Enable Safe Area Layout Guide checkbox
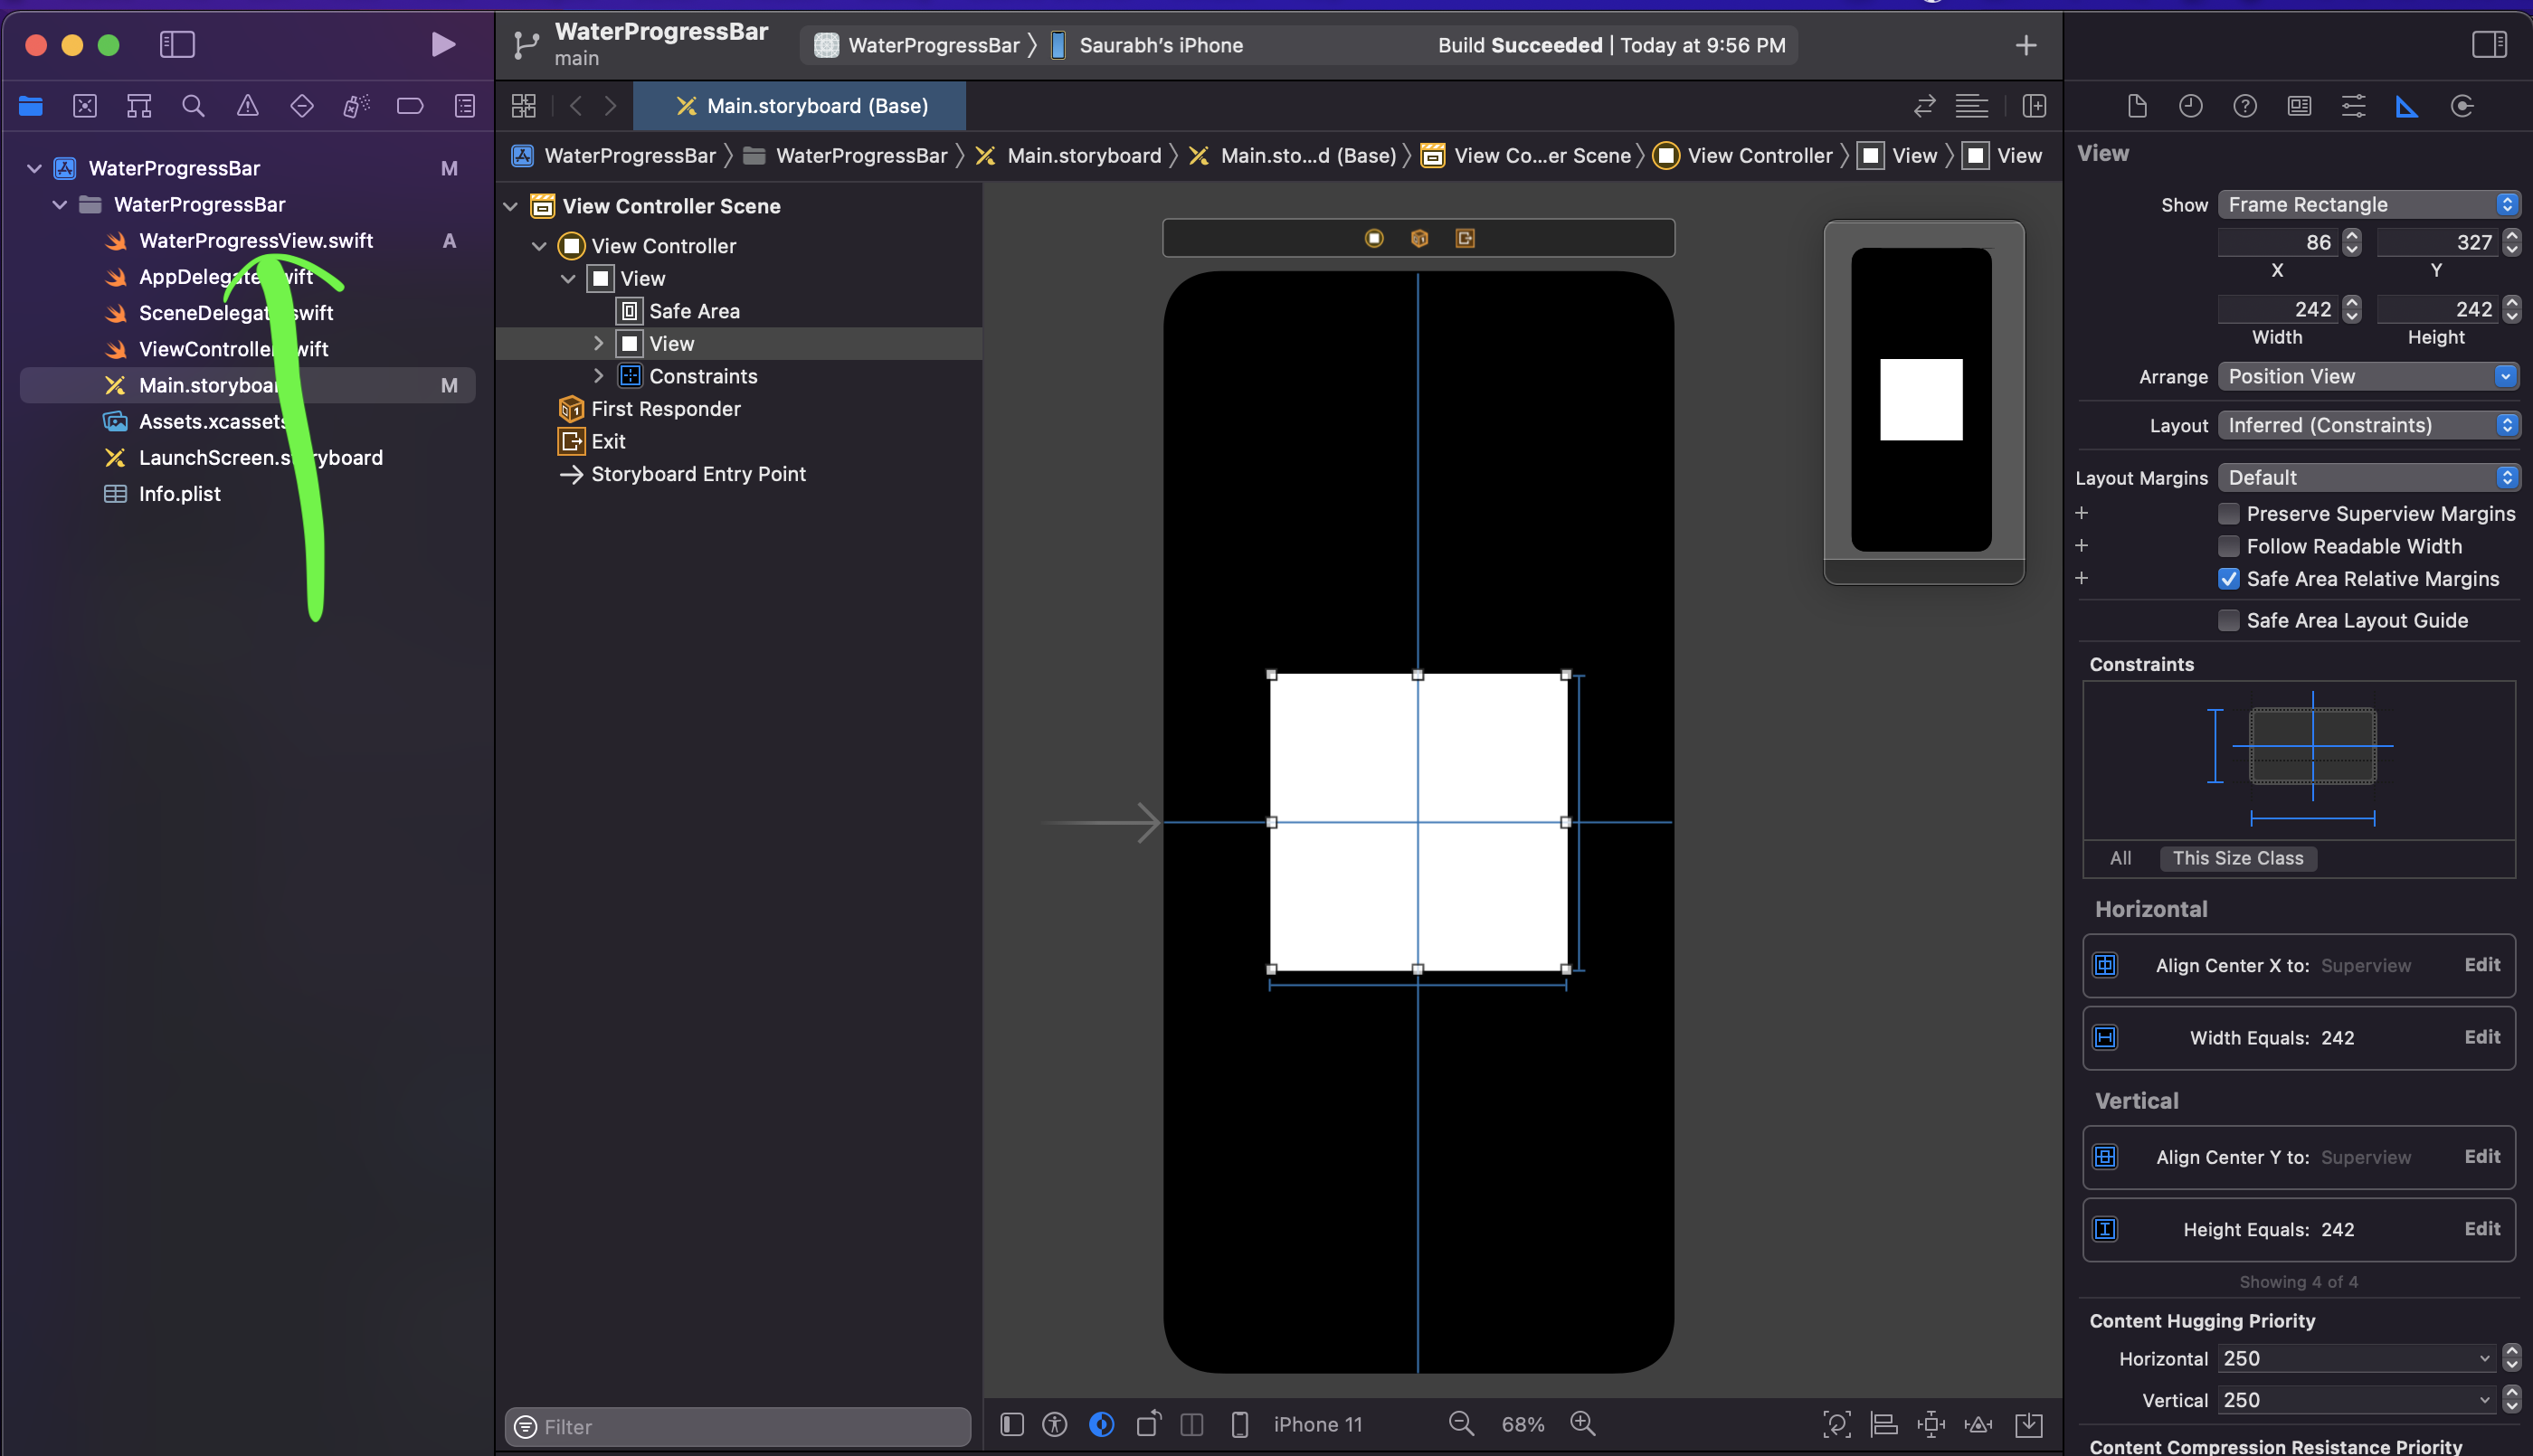This screenshot has height=1456, width=2533. [2228, 620]
